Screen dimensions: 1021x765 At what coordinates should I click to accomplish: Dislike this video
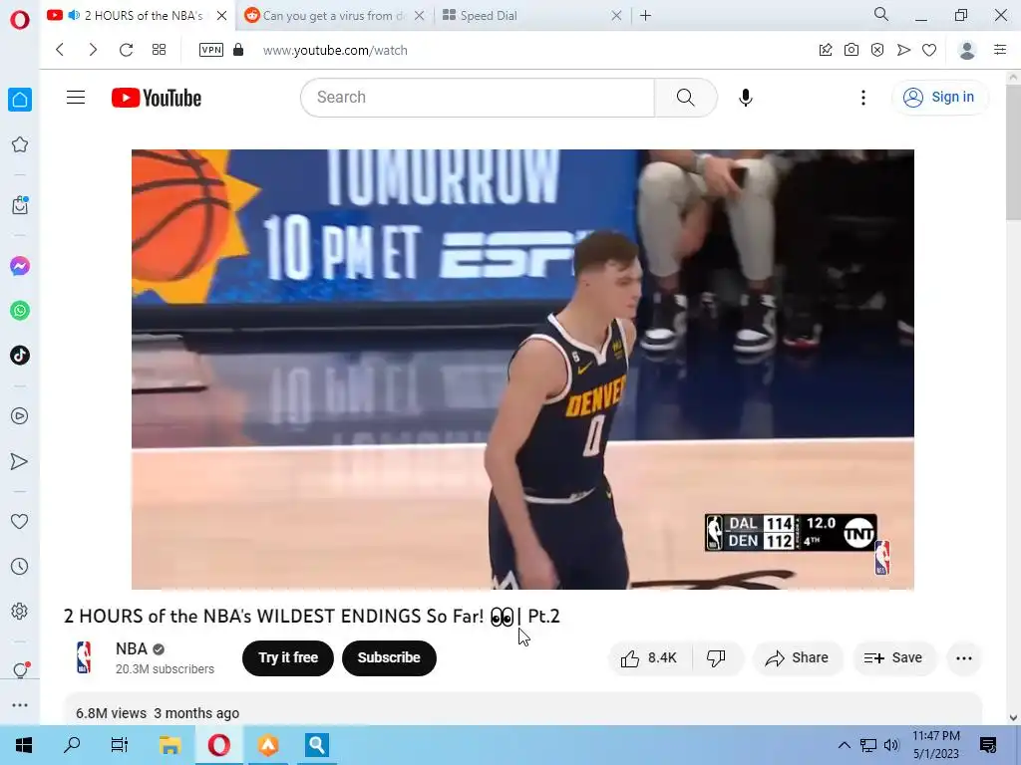(x=716, y=658)
